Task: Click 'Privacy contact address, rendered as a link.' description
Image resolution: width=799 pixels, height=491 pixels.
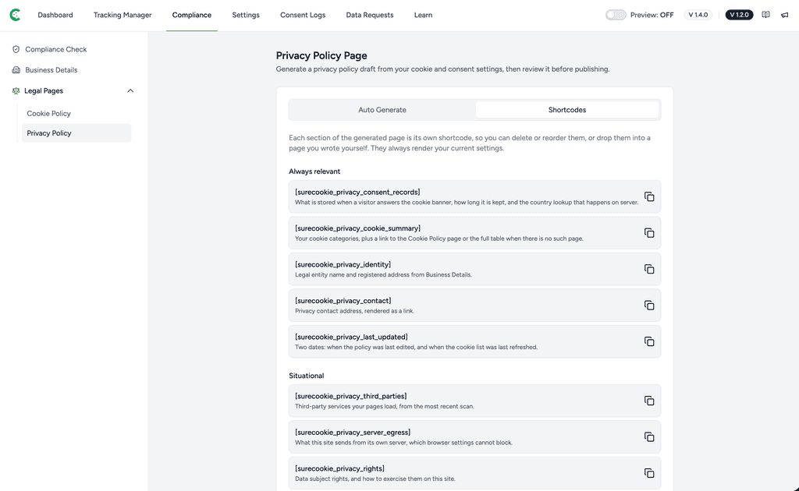Action: (x=354, y=311)
